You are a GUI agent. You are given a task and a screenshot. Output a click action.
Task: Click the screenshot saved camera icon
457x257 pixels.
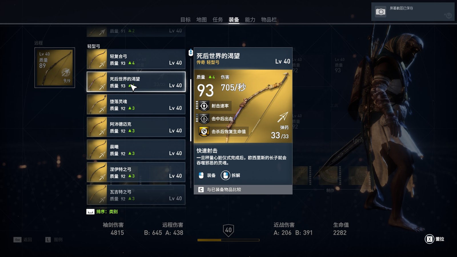tap(380, 12)
